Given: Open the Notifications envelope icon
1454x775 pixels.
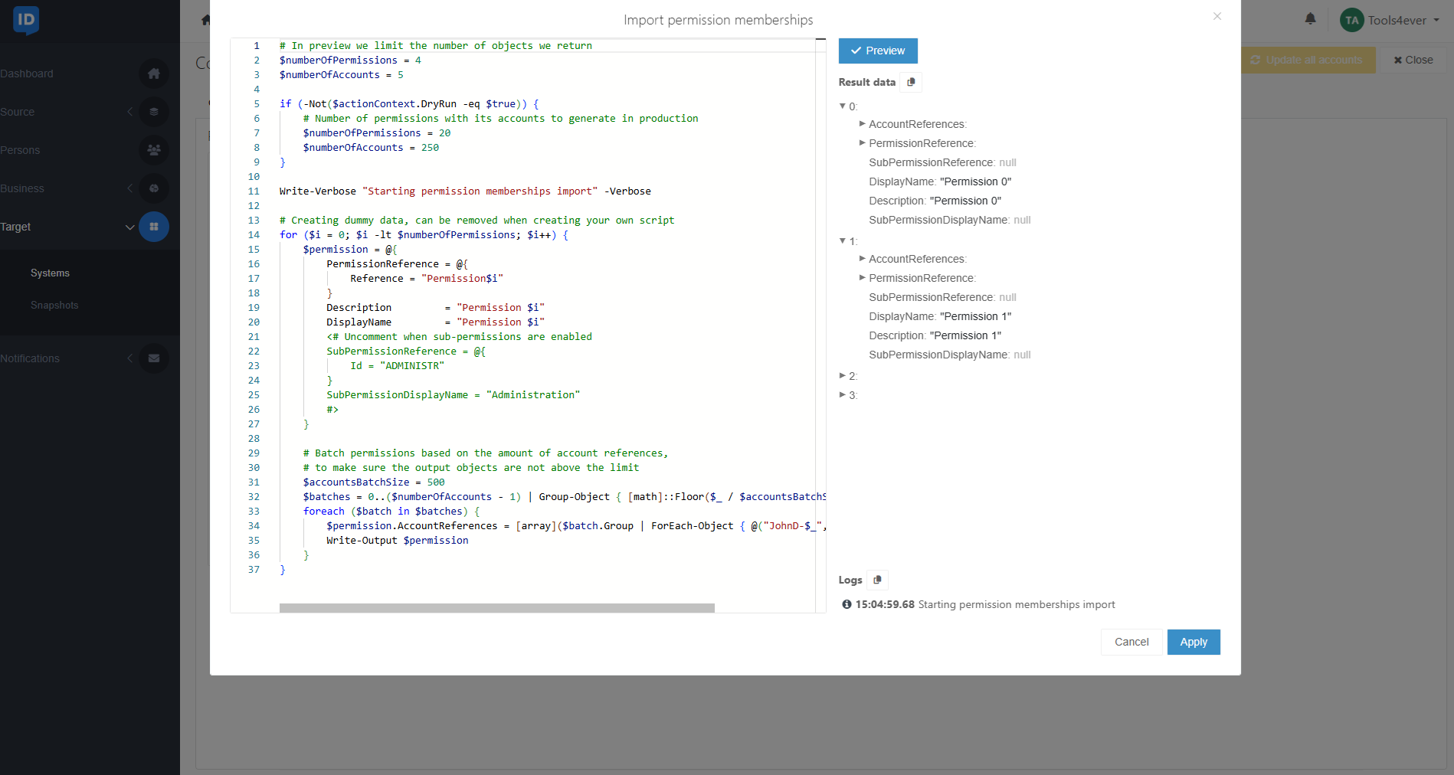Looking at the screenshot, I should coord(154,358).
